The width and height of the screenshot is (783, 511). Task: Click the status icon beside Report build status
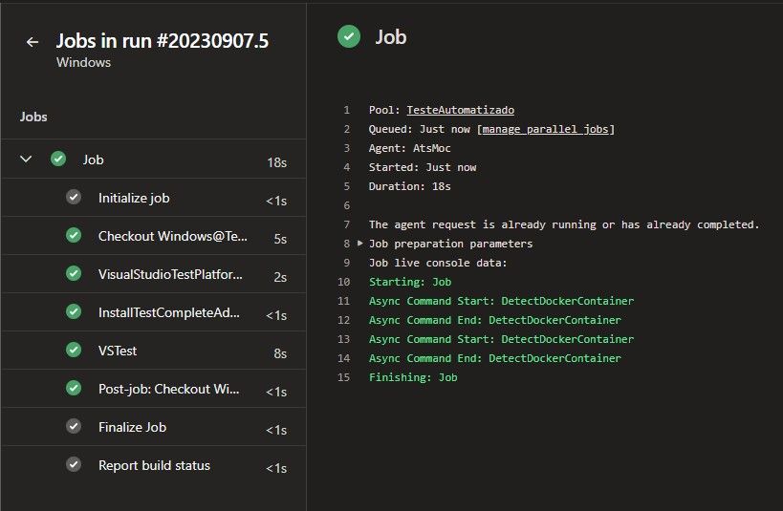click(74, 465)
